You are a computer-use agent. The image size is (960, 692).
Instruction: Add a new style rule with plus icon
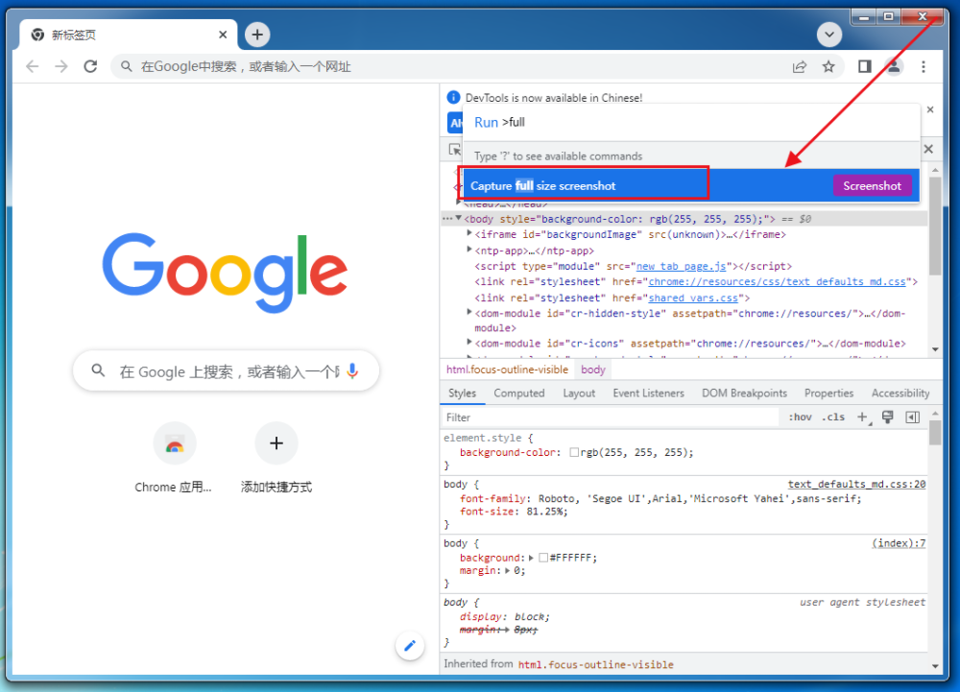[x=862, y=418]
